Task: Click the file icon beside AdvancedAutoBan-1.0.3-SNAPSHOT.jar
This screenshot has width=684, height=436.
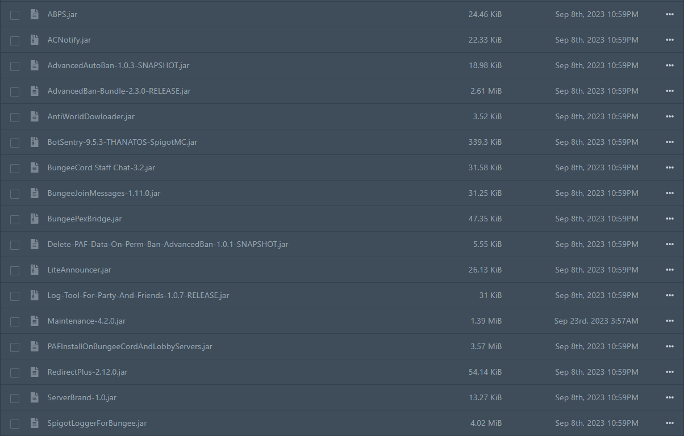Action: click(34, 65)
